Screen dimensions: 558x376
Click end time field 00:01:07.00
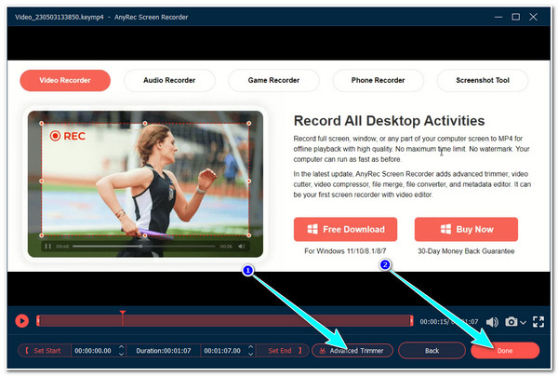(222, 351)
